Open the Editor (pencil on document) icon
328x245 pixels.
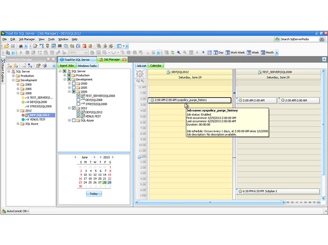click(35, 46)
